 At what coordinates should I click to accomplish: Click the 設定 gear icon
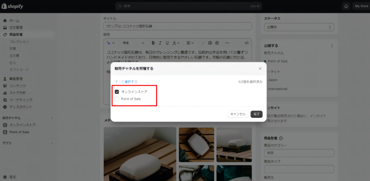5,177
